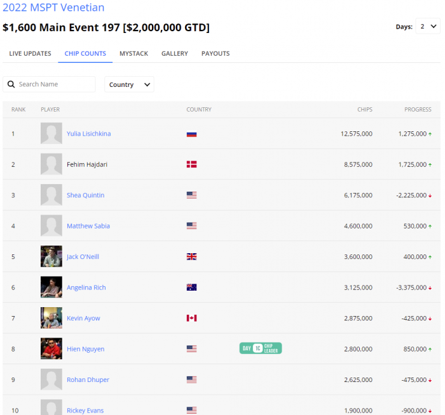Click US flag in Matthew Sabia row

[x=191, y=226]
